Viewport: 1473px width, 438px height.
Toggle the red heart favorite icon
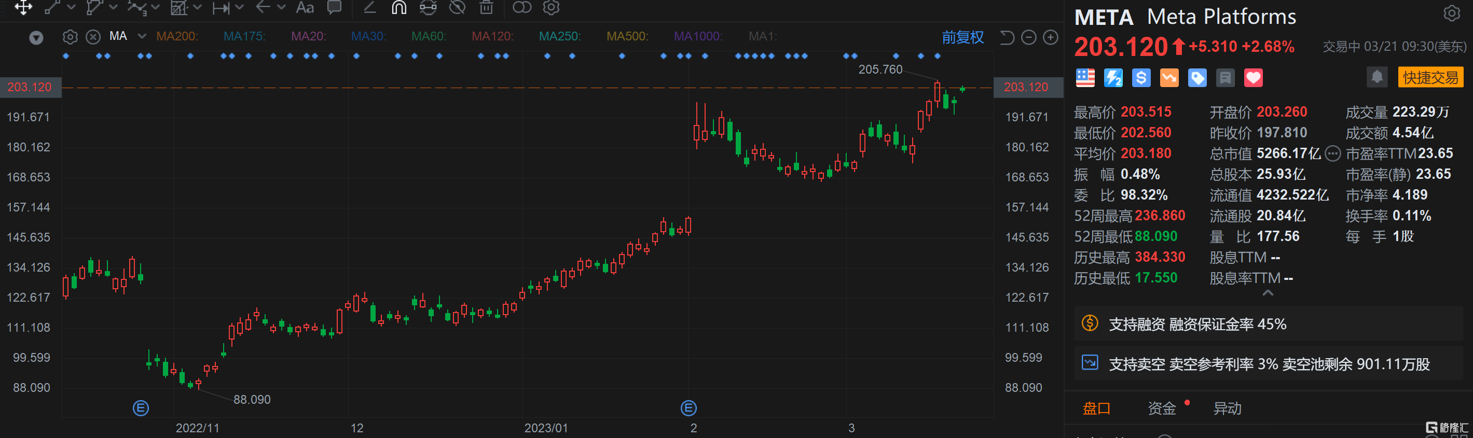coord(1253,78)
